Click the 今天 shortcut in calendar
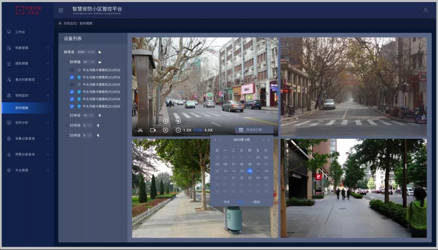The image size is (438, 250). point(226,202)
